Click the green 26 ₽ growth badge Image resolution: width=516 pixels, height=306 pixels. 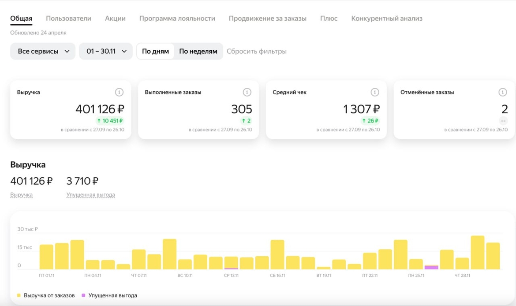tap(370, 121)
